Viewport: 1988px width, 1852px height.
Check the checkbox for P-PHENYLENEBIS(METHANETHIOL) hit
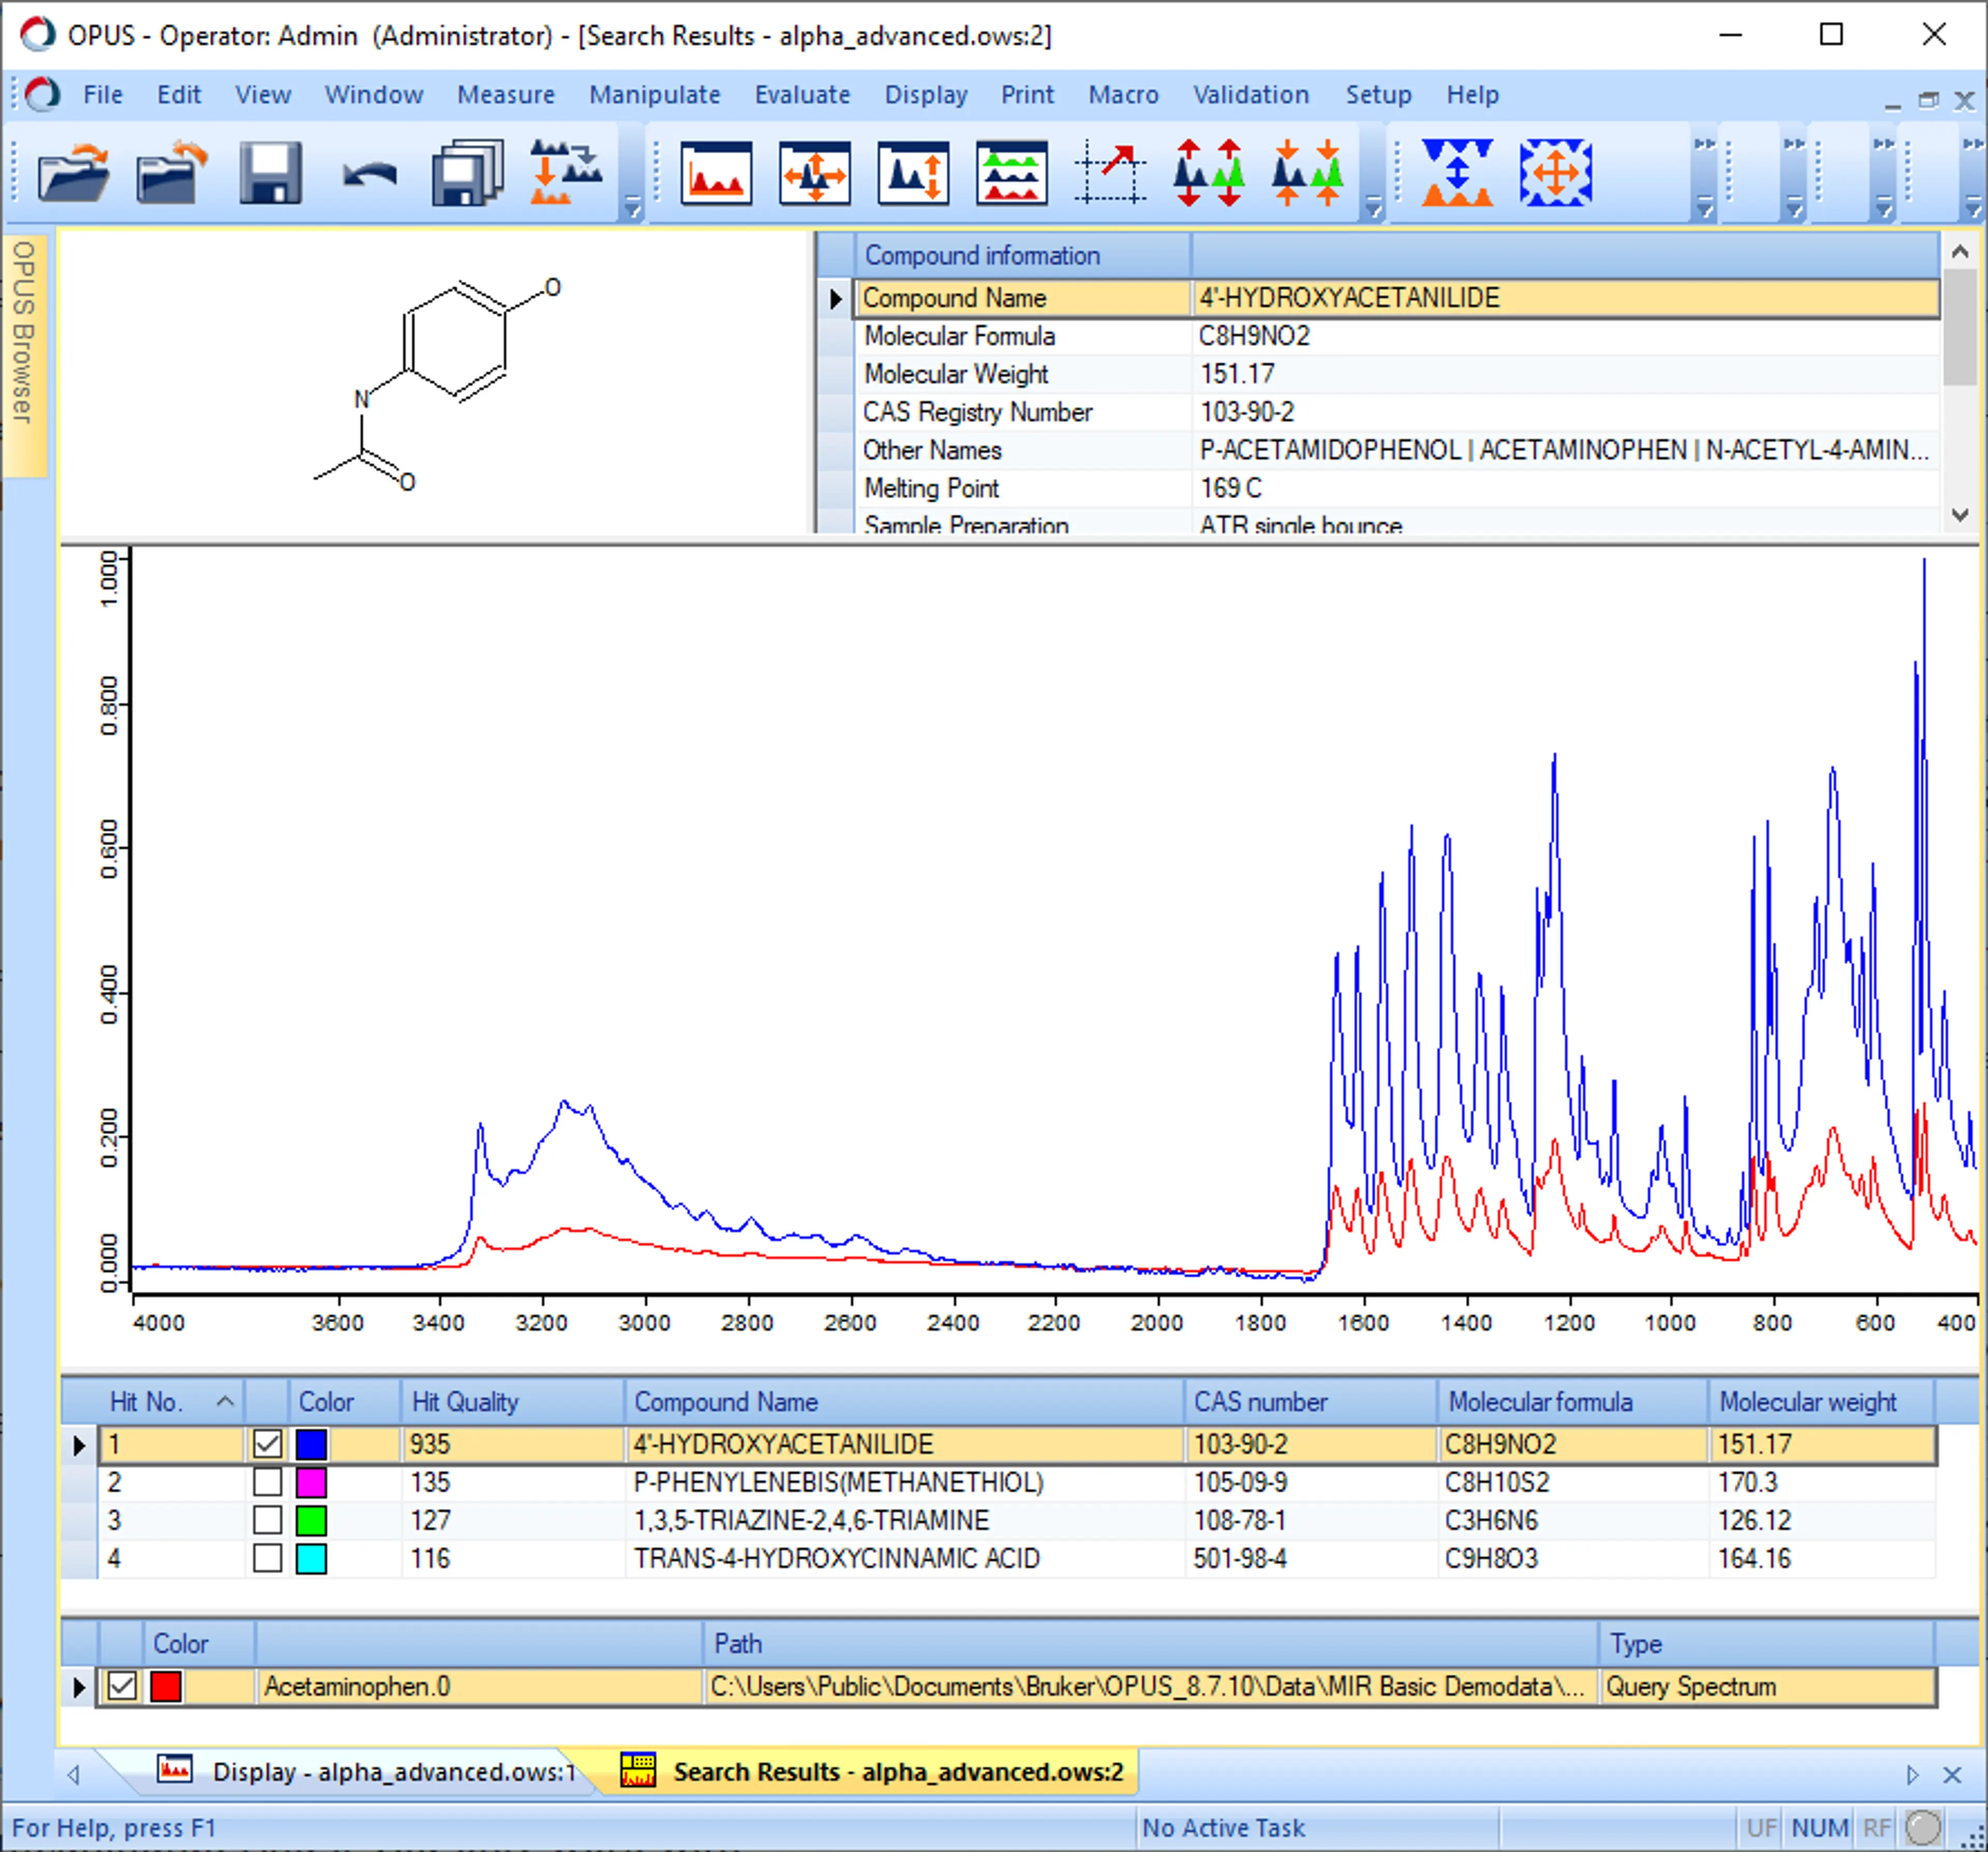267,1482
